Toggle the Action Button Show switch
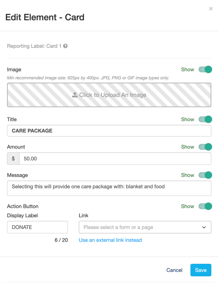218x283 pixels. [205, 206]
